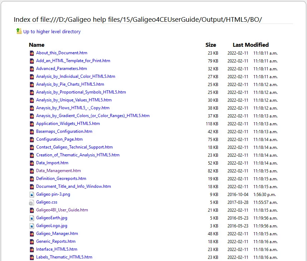Click icon beside Analysis_by_Individual_Color_HTML5.htm
This screenshot has width=307, height=261.
click(32, 76)
